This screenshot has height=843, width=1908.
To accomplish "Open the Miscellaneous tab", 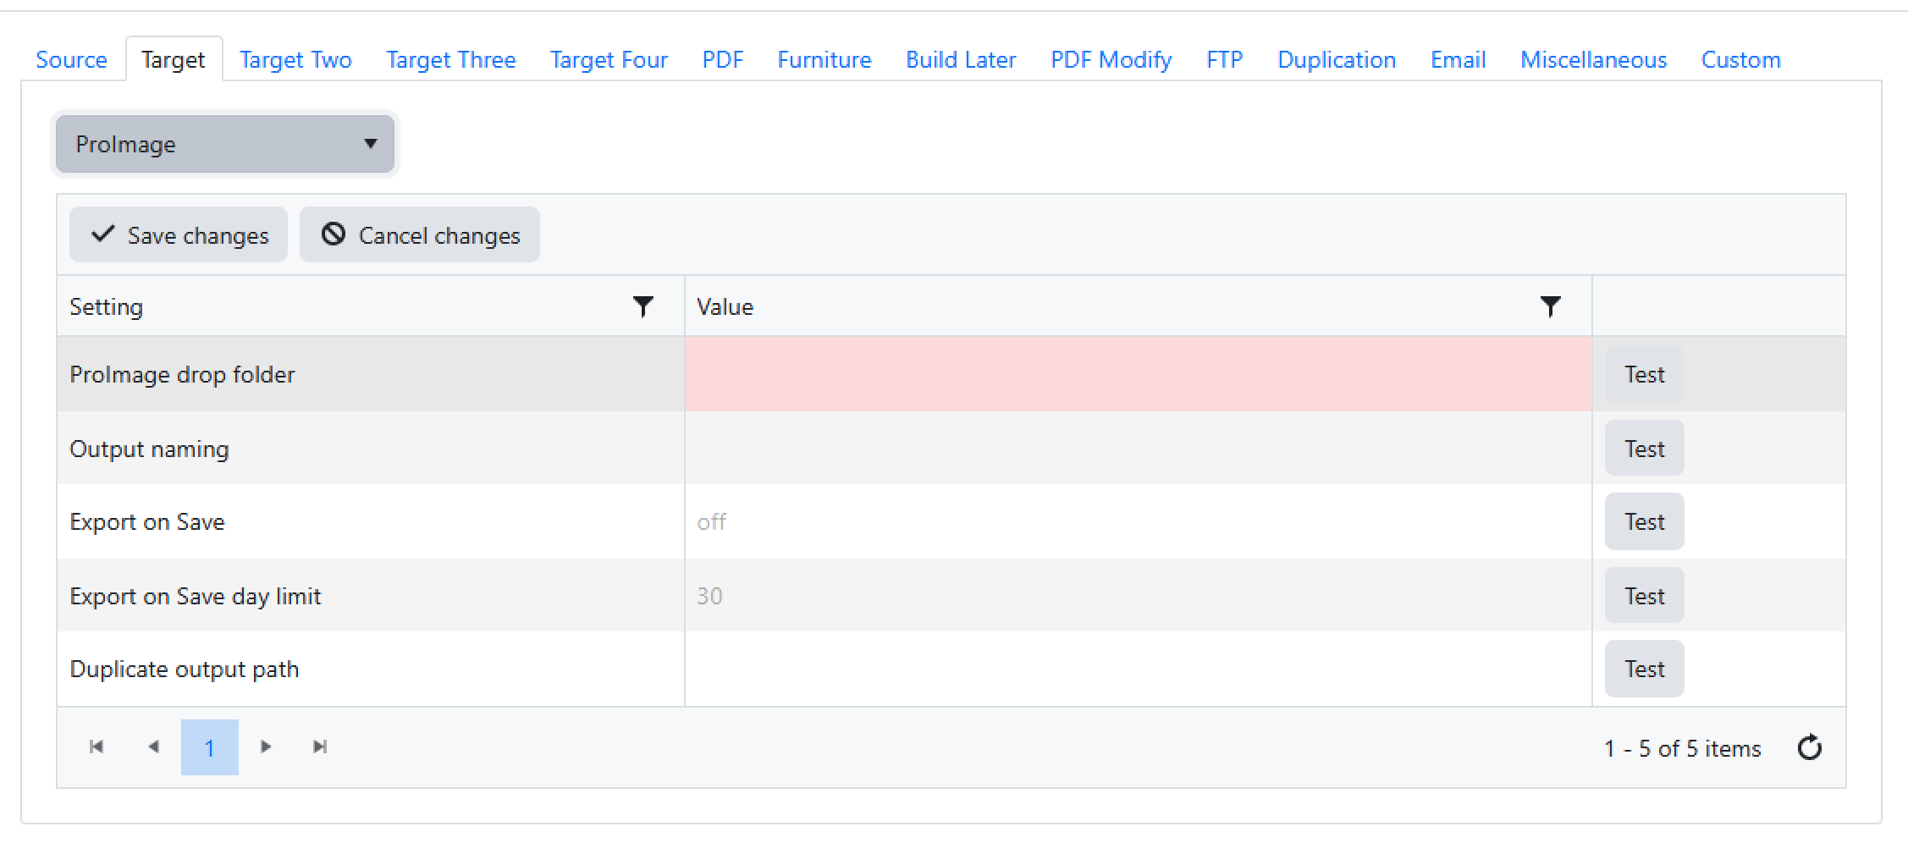I will pos(1593,59).
